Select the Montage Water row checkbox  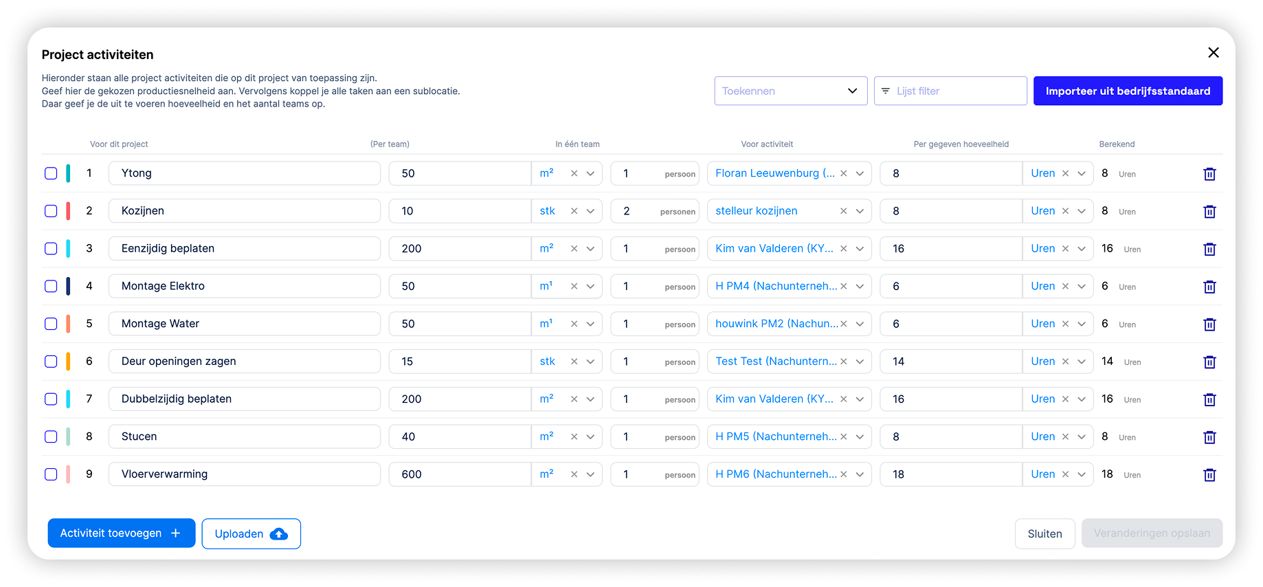click(51, 324)
